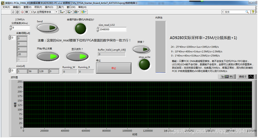Click the Running_R indicator field
The width and height of the screenshot is (258, 138).
click(86, 71)
